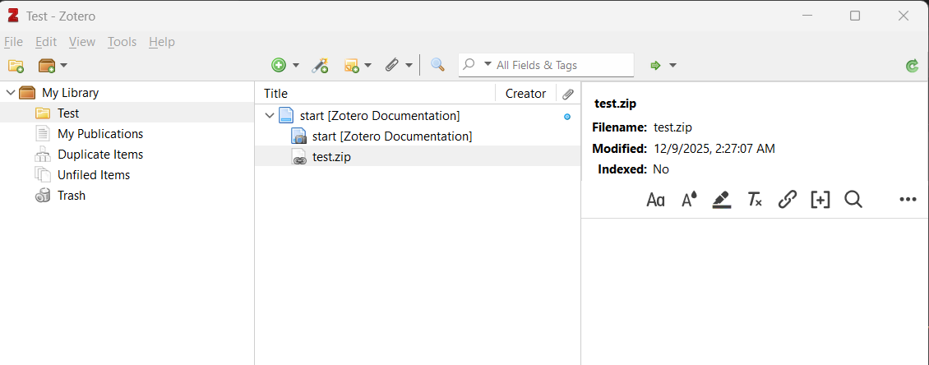Click the attachment paperclip column header
This screenshot has height=365, width=929.
pyautogui.click(x=567, y=94)
